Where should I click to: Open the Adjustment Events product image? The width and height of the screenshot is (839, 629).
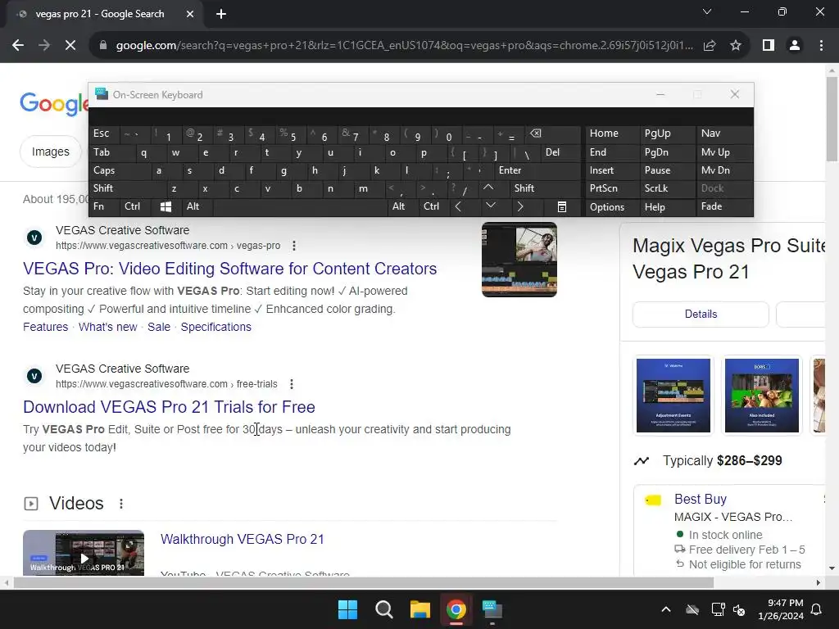point(673,396)
